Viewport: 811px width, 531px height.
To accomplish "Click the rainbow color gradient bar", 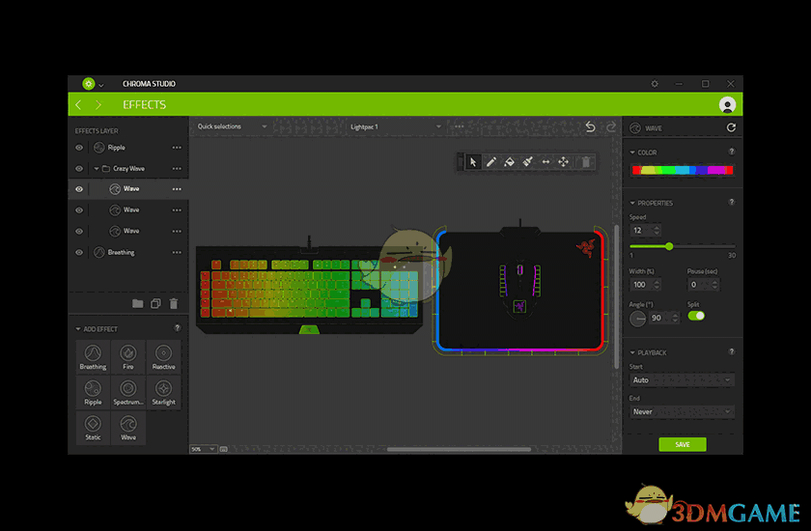I will 682,170.
